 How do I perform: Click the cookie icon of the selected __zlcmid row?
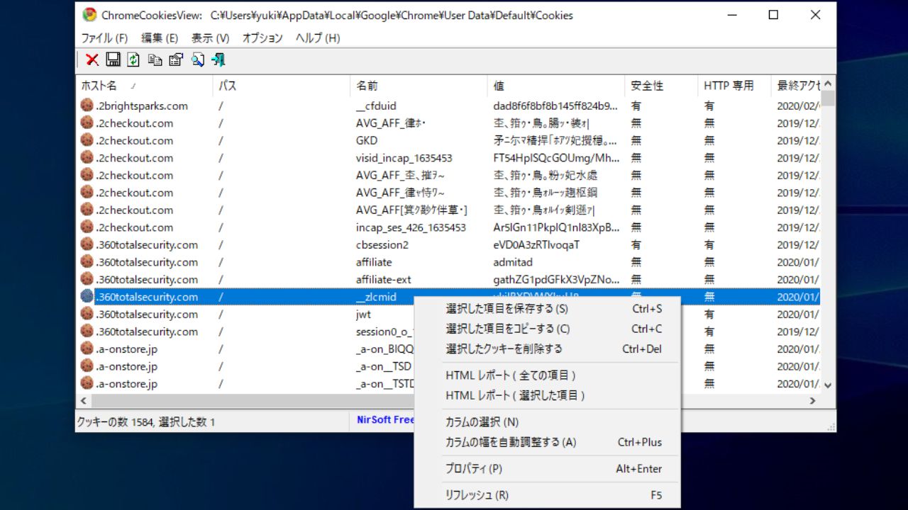[87, 297]
